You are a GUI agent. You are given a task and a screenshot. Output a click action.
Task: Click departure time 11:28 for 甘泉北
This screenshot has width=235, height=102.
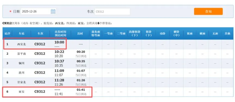[x=59, y=80]
